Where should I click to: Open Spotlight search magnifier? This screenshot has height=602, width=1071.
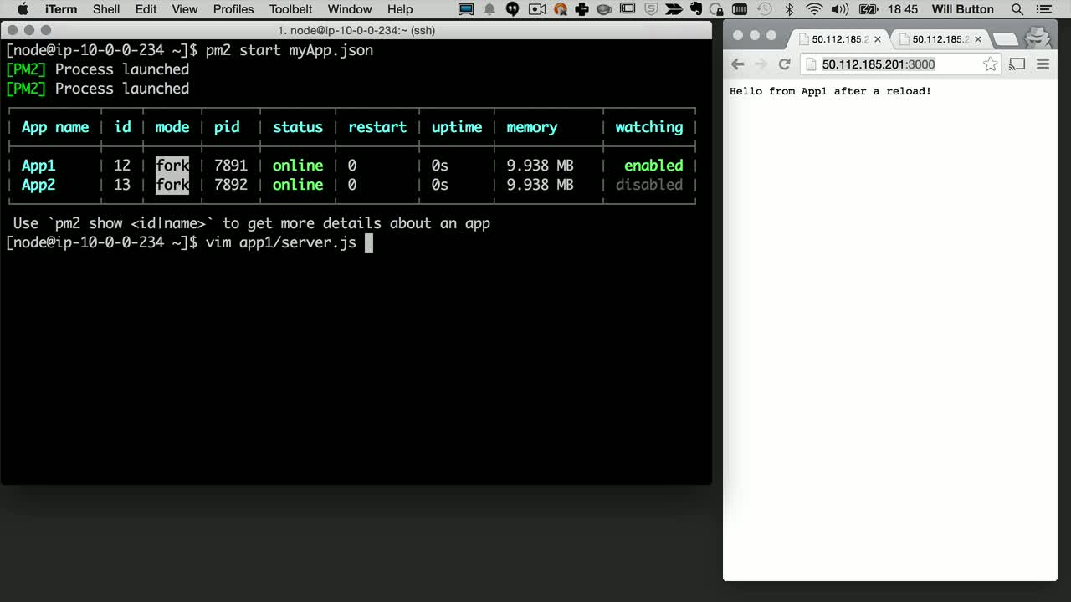pos(1017,9)
